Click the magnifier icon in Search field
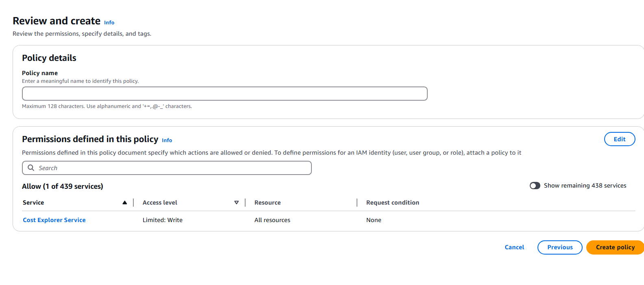This screenshot has height=285, width=644. click(x=31, y=168)
